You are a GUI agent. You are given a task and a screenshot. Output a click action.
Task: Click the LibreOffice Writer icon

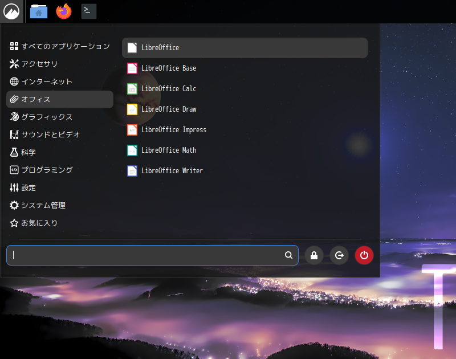(x=132, y=170)
